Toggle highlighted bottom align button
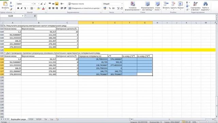The width and height of the screenshot is (218, 123). (57, 4)
